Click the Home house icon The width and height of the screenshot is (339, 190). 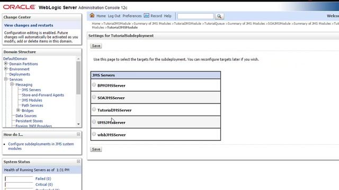[92, 15]
